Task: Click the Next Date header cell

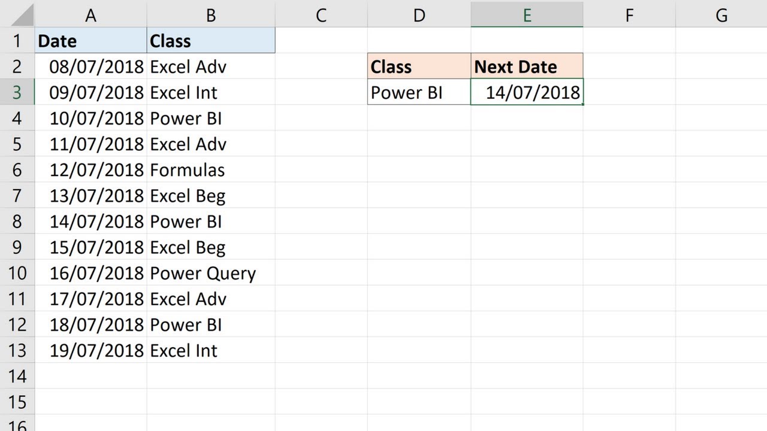Action: (x=527, y=66)
